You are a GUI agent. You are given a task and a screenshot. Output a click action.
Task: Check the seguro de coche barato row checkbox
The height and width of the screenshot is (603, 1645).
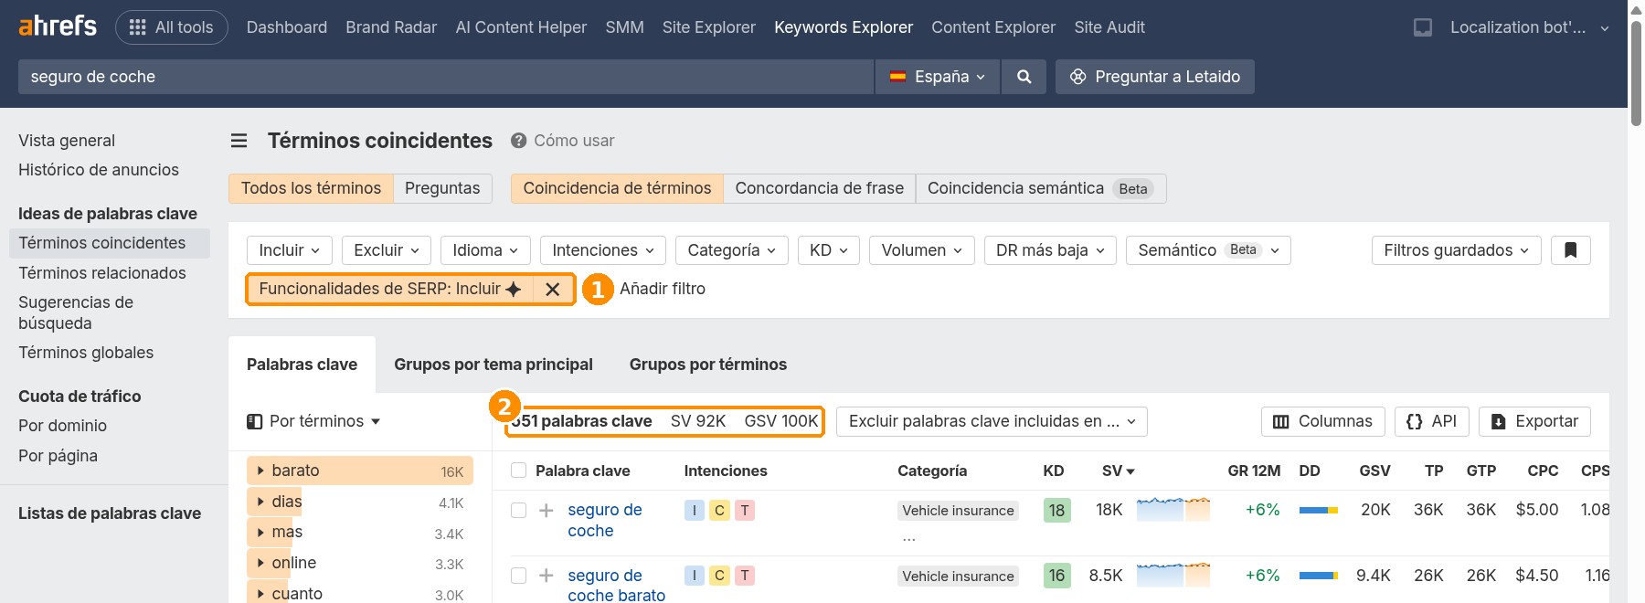[518, 576]
